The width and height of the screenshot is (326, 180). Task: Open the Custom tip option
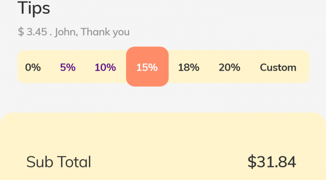pyautogui.click(x=278, y=67)
